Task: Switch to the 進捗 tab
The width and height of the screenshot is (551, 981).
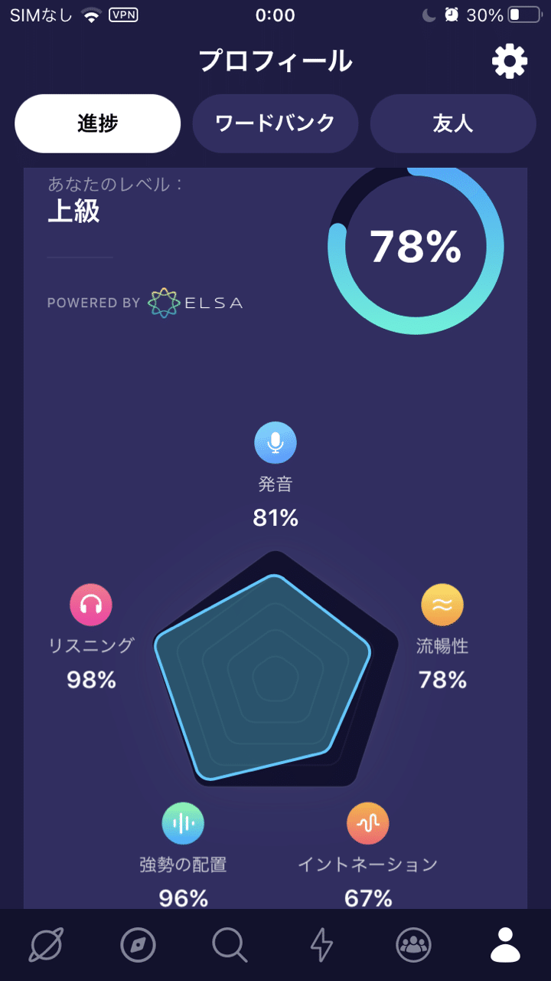Action: (98, 123)
